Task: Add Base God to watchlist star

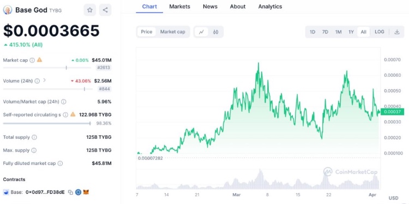Action: pos(90,10)
